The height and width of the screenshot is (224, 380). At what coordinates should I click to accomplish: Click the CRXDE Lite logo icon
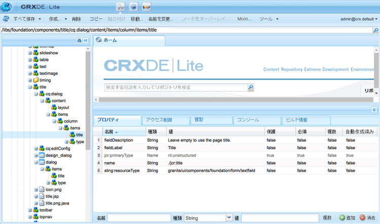point(7,7)
